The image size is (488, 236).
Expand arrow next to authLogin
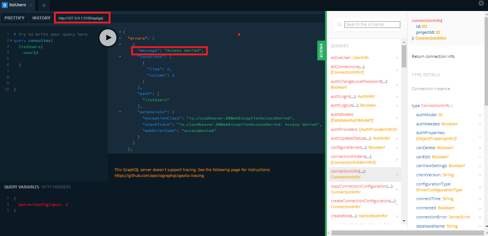(x=397, y=96)
